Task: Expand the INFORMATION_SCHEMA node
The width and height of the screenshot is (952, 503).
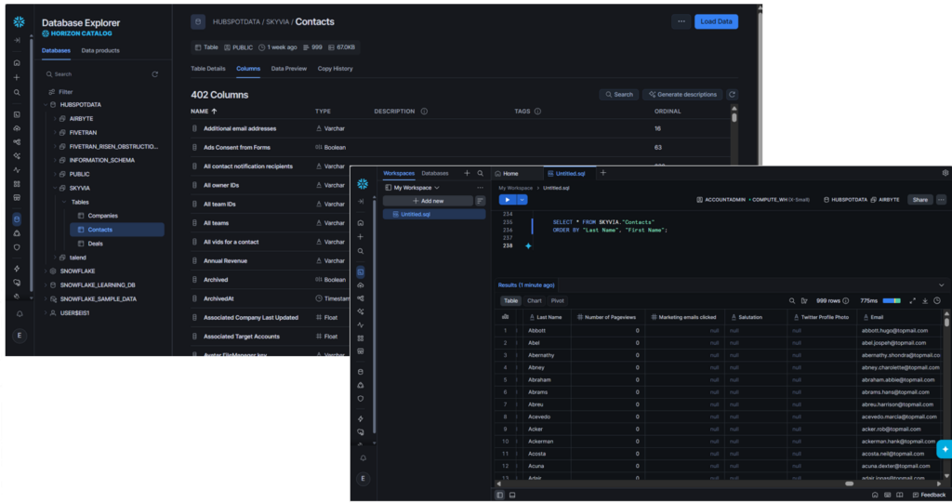Action: pos(55,160)
